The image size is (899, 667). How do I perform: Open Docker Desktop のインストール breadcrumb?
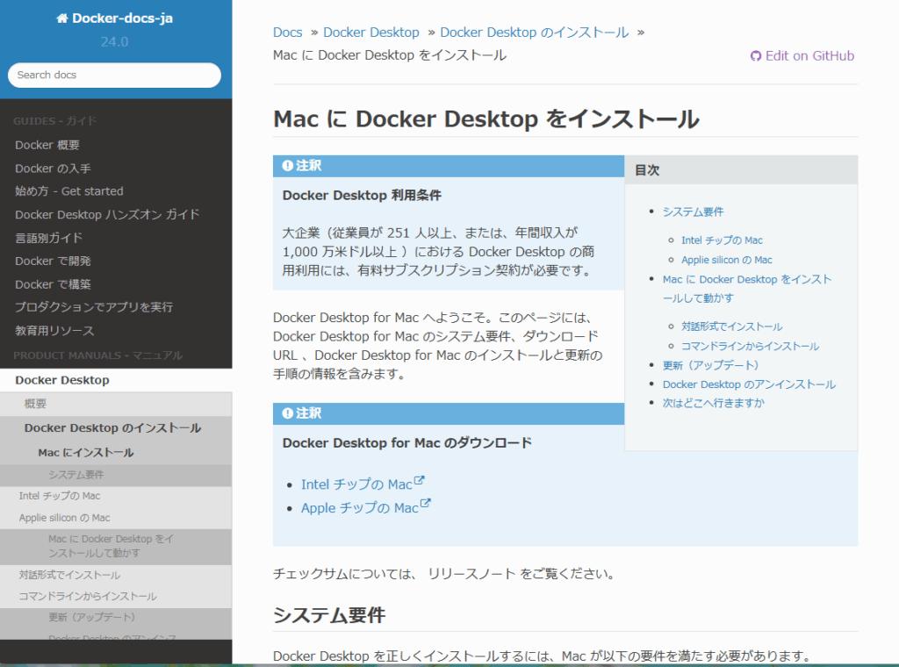pyautogui.click(x=535, y=32)
